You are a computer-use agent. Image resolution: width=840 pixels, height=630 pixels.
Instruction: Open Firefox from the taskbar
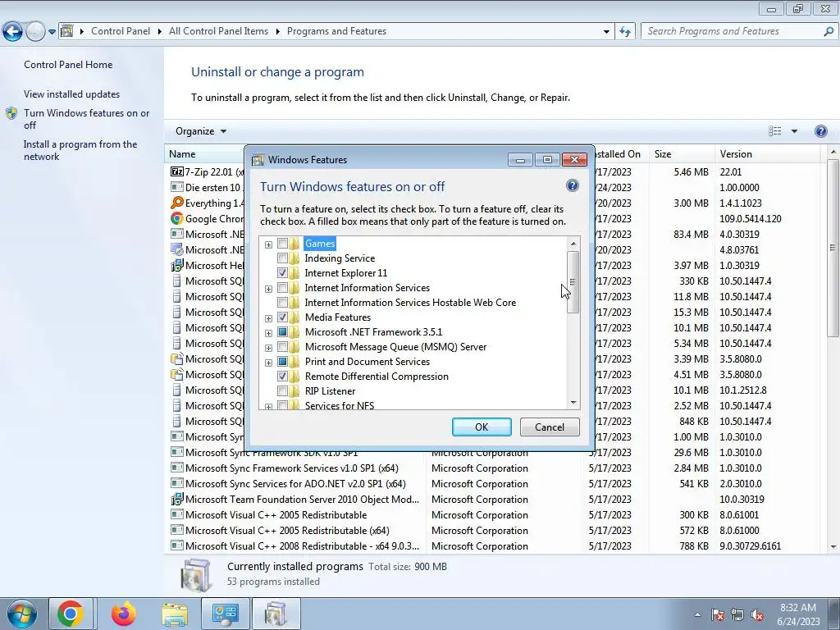tap(124, 614)
